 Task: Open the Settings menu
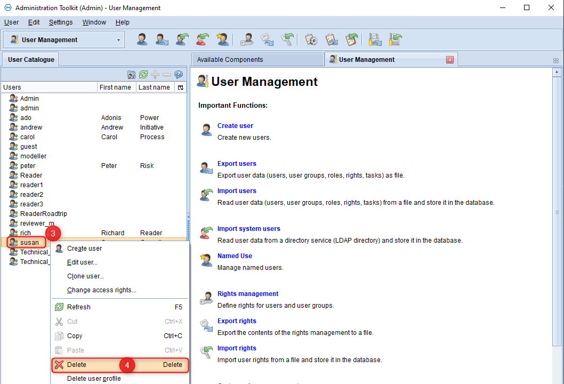pyautogui.click(x=61, y=22)
